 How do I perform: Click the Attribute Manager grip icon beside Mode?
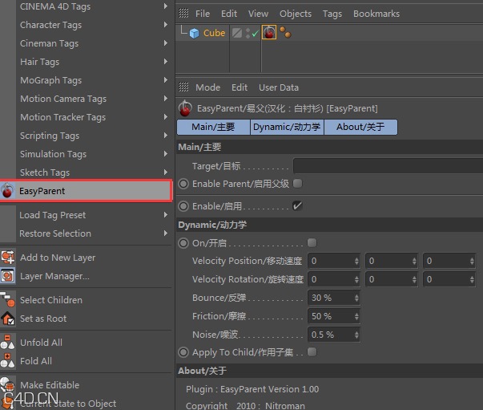coord(183,87)
